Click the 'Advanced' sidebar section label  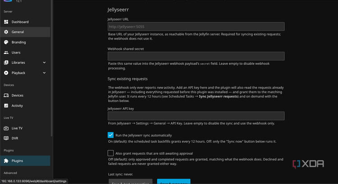[10, 173]
